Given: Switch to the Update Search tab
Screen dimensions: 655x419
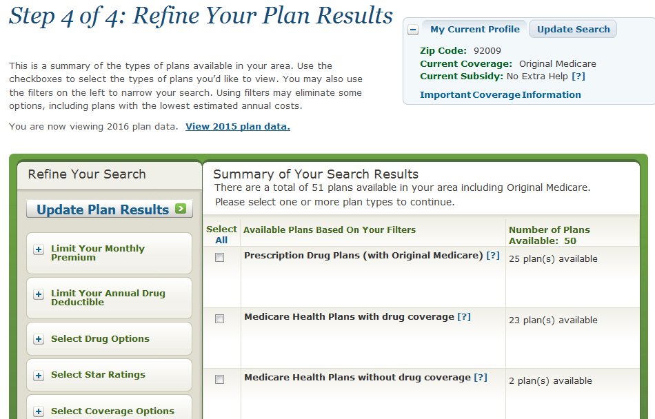Looking at the screenshot, I should point(573,29).
